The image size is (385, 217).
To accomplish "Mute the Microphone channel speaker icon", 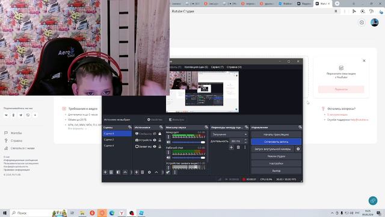I will click(x=168, y=142).
